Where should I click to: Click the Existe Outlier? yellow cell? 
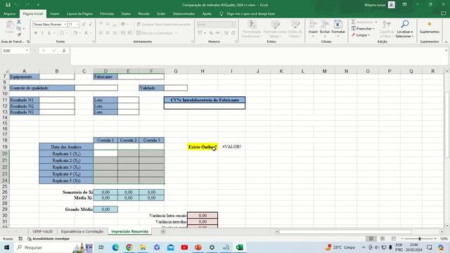coord(202,147)
